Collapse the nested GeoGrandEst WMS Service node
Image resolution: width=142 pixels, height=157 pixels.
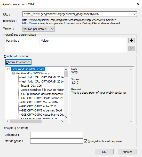13,73
